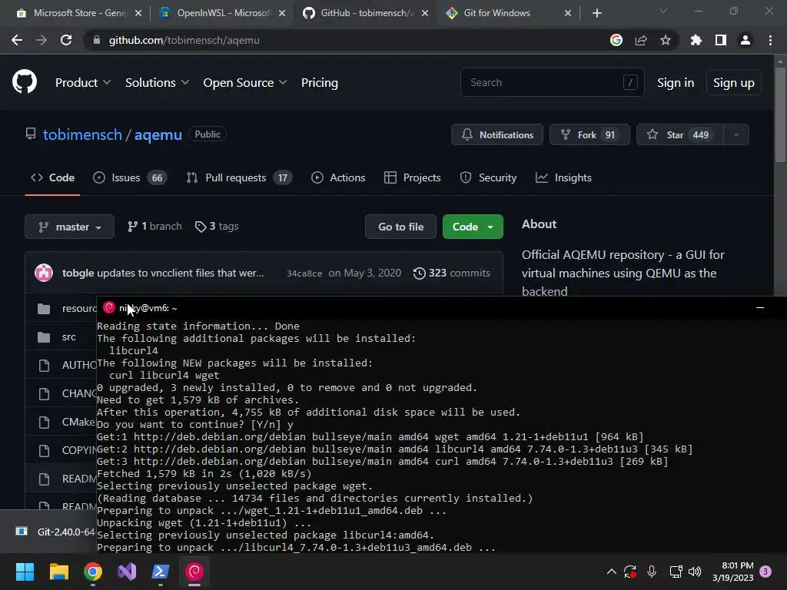
Task: Open Visual Studio from the taskbar
Action: [127, 572]
